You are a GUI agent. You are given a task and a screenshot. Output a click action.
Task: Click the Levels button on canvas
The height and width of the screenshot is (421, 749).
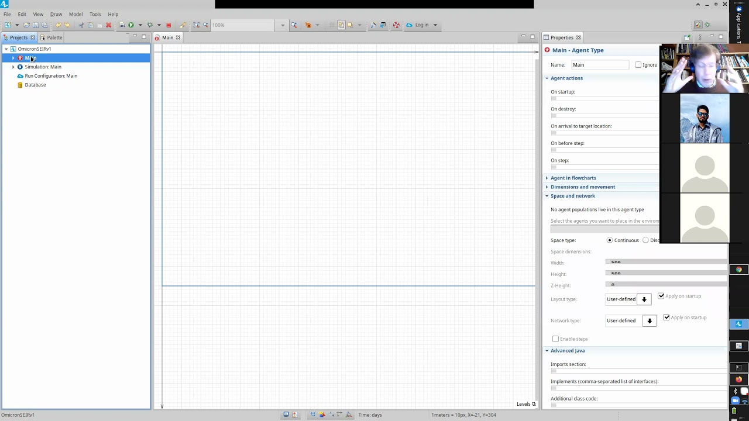525,404
